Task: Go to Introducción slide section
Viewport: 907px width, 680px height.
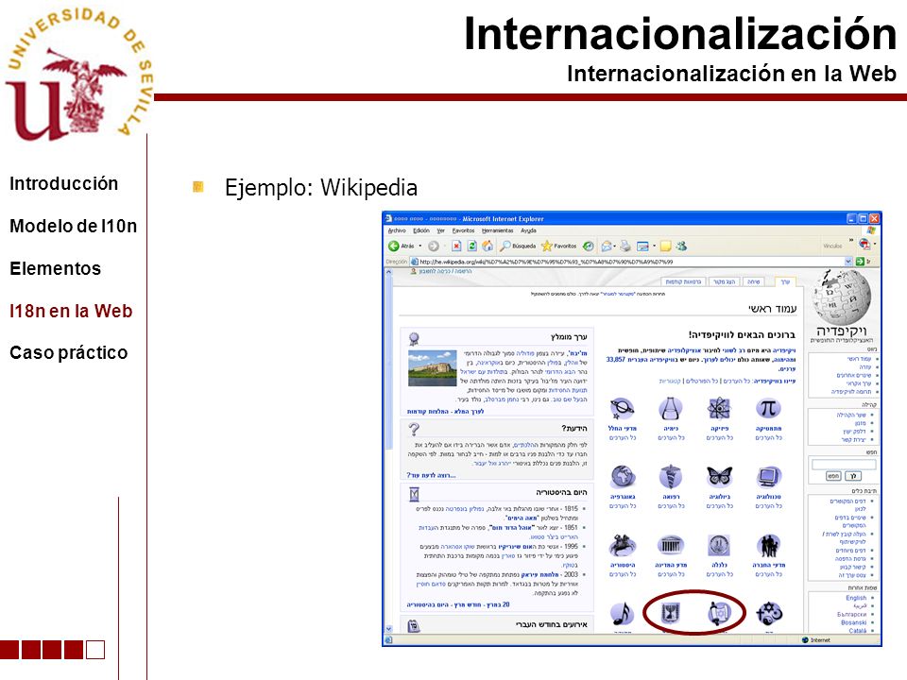Action: coord(63,184)
